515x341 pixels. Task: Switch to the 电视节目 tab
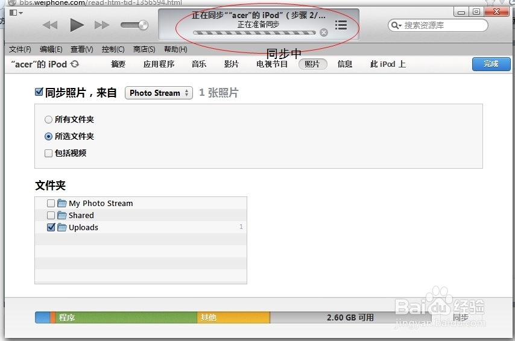pyautogui.click(x=272, y=64)
